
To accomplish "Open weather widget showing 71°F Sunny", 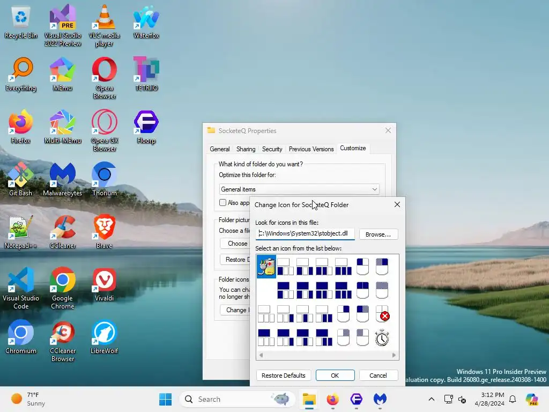I will tap(28, 399).
